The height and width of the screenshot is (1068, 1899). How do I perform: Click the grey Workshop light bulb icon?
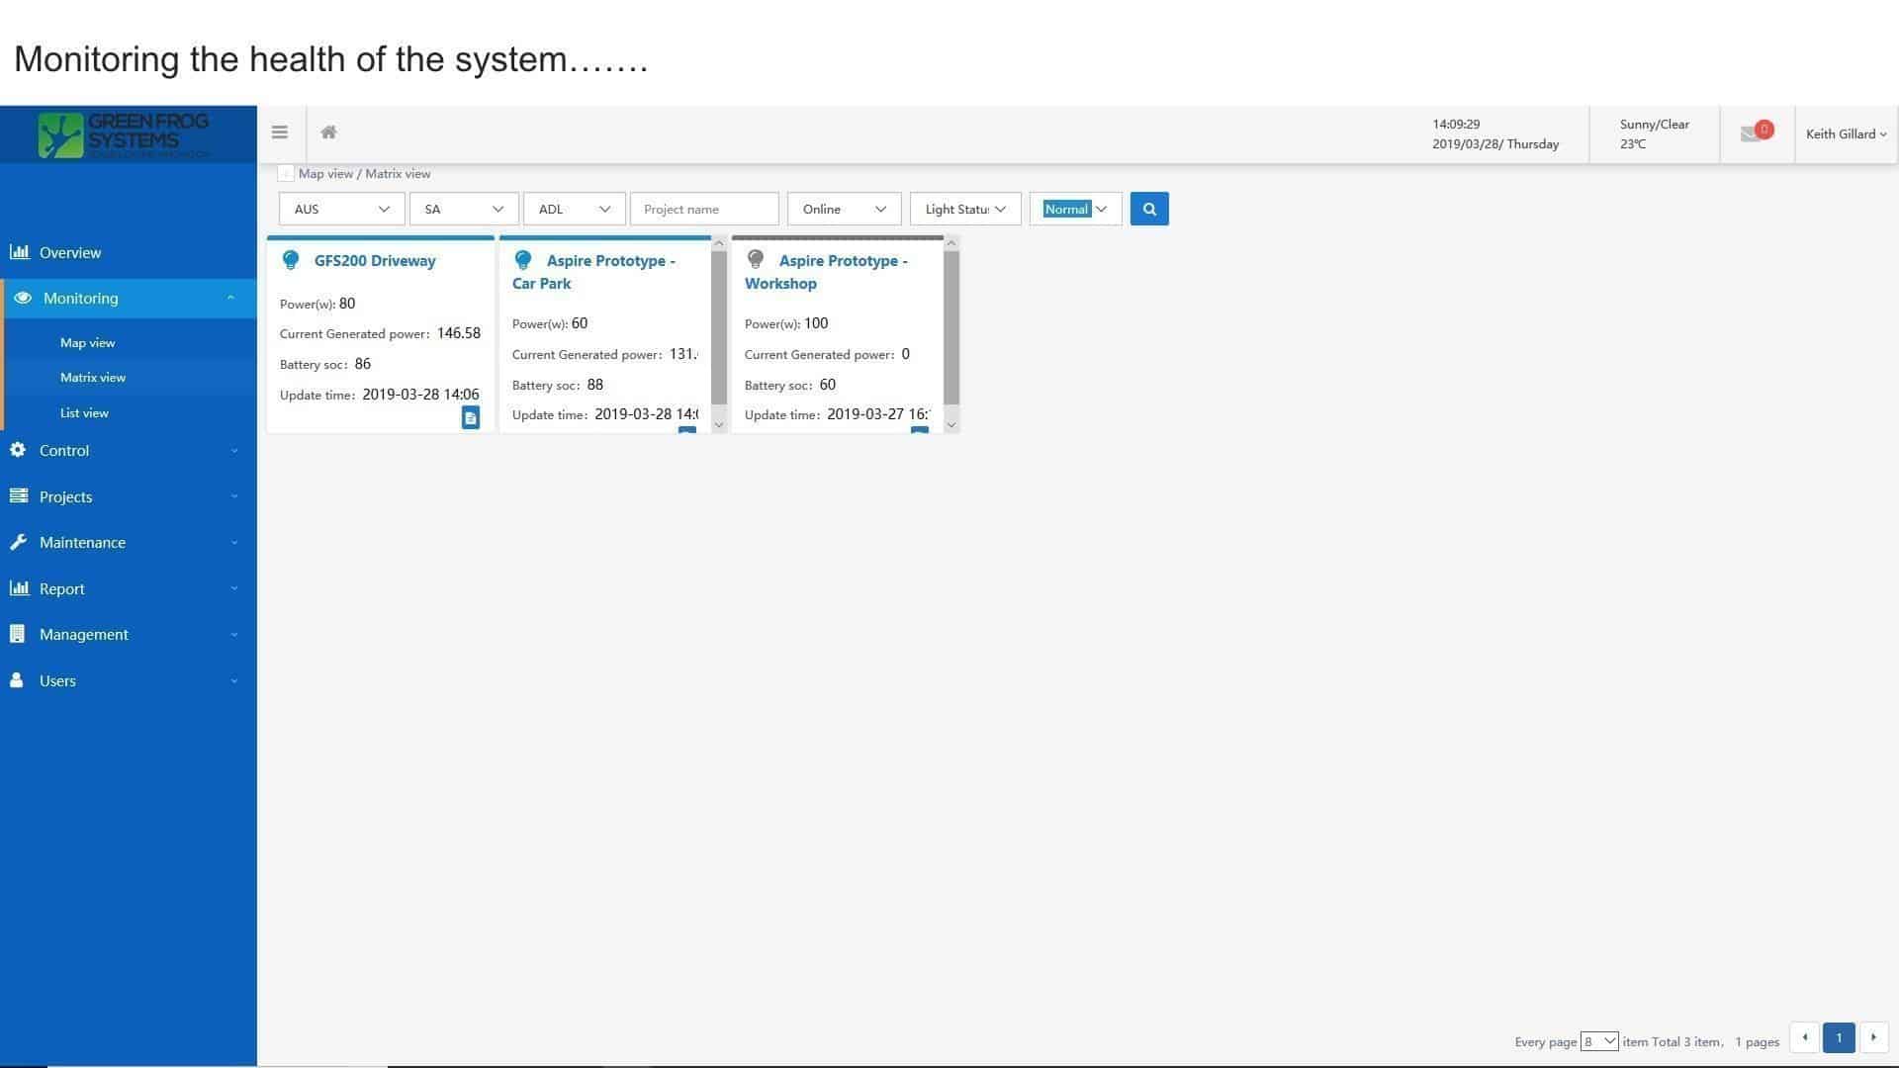[756, 259]
